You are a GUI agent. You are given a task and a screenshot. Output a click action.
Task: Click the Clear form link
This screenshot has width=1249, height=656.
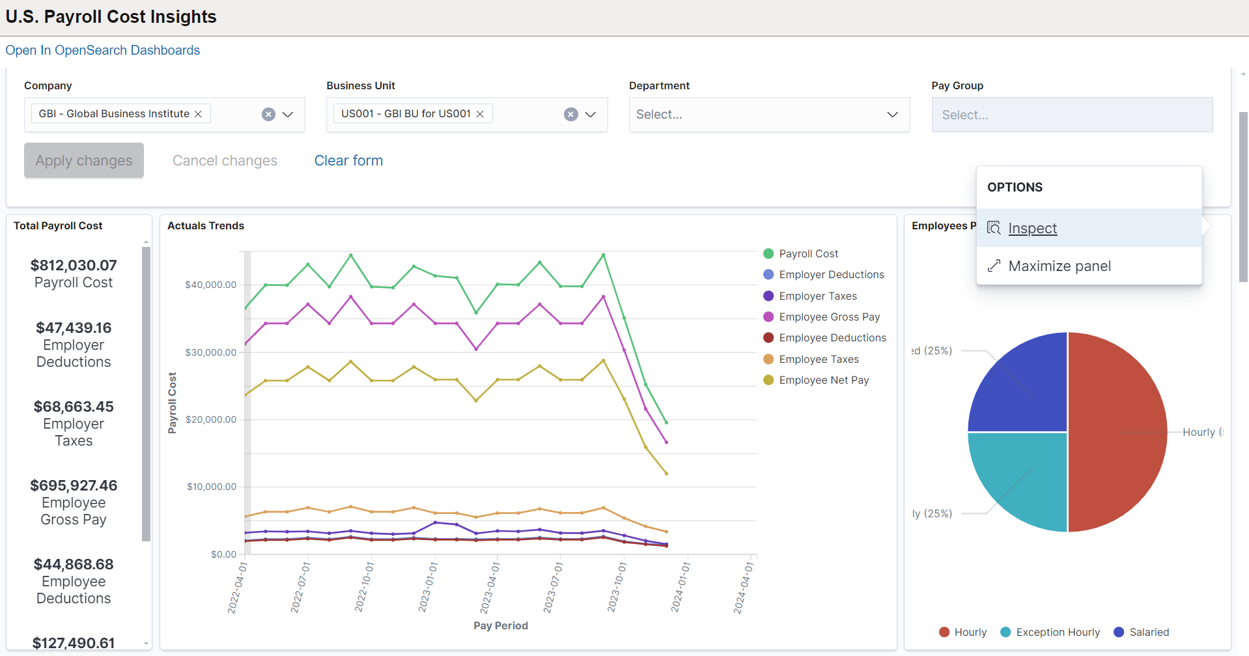[348, 160]
